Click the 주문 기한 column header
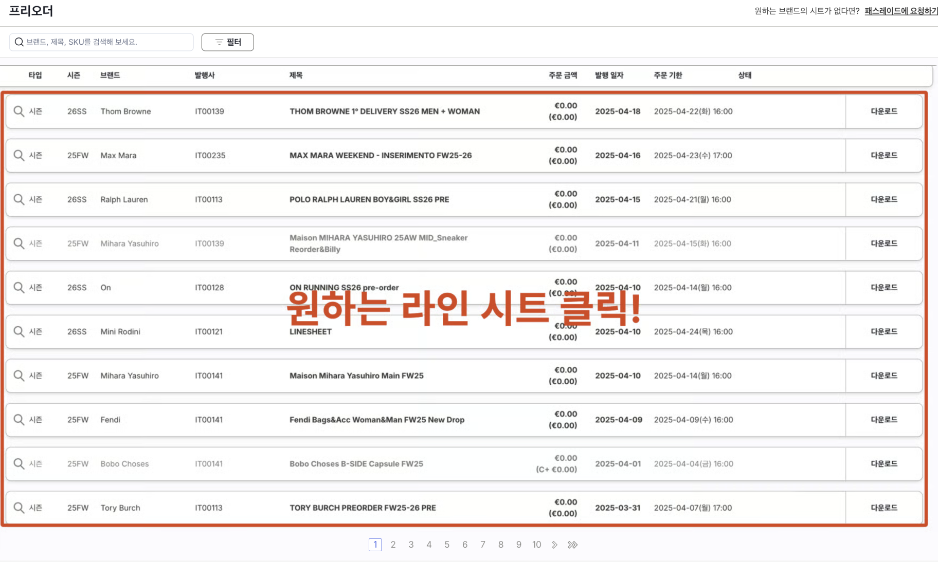 668,76
